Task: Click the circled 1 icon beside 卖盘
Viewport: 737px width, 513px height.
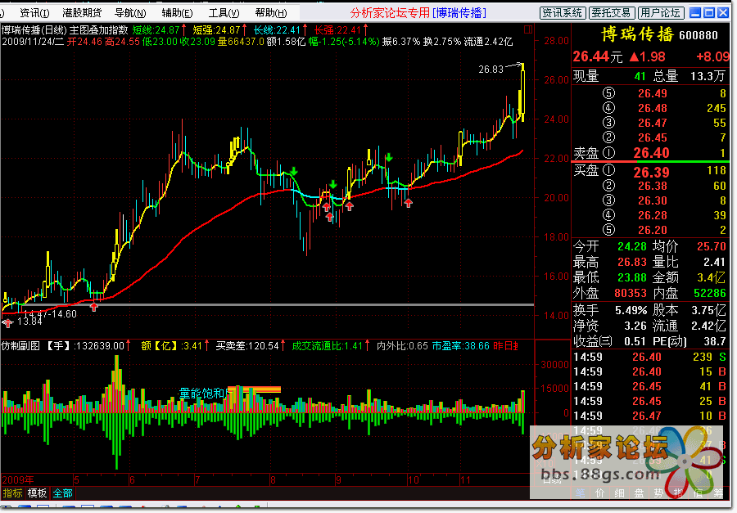Action: coord(608,153)
